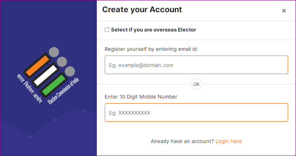Click the green bar in the logo

click(53, 85)
